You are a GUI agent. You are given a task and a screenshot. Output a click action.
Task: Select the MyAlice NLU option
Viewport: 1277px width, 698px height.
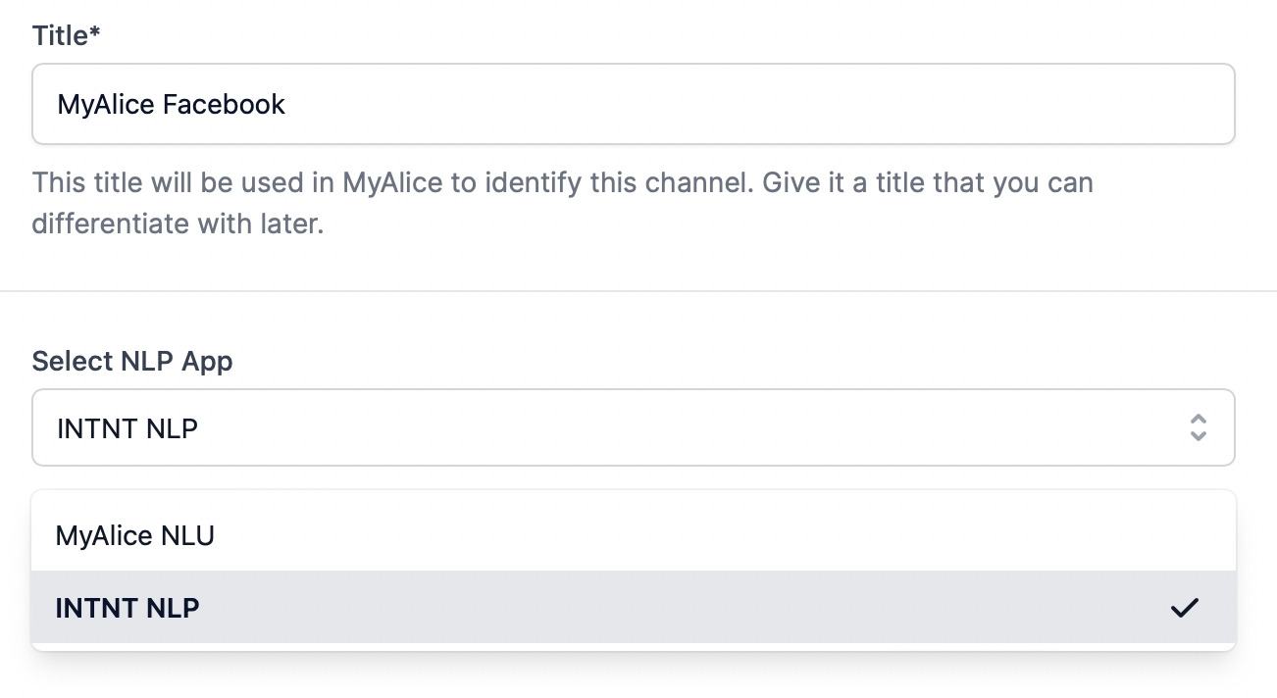coord(135,536)
